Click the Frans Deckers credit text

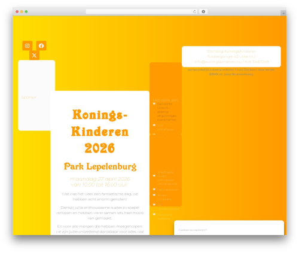246,69
